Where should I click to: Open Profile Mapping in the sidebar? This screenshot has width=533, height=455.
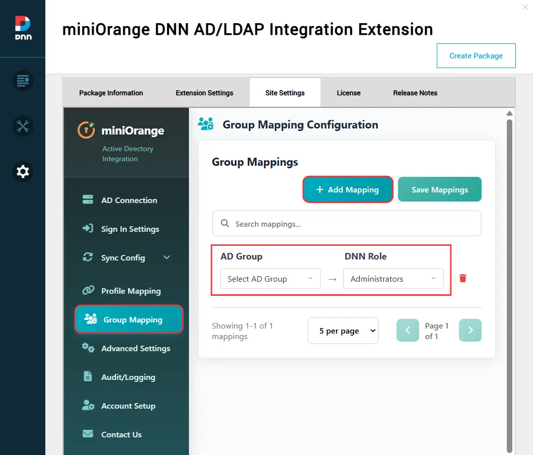click(129, 291)
